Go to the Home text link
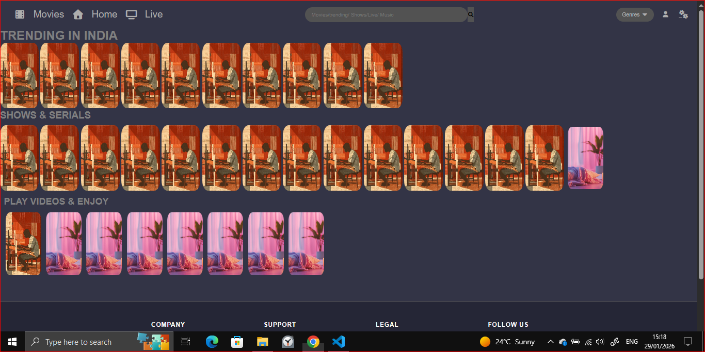The image size is (705, 352). tap(104, 14)
